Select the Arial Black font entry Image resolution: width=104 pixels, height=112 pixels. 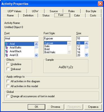(19, 51)
